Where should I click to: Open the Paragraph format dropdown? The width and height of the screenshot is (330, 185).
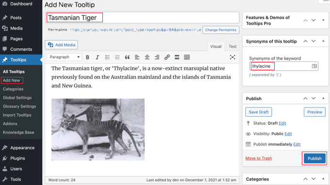(x=64, y=57)
